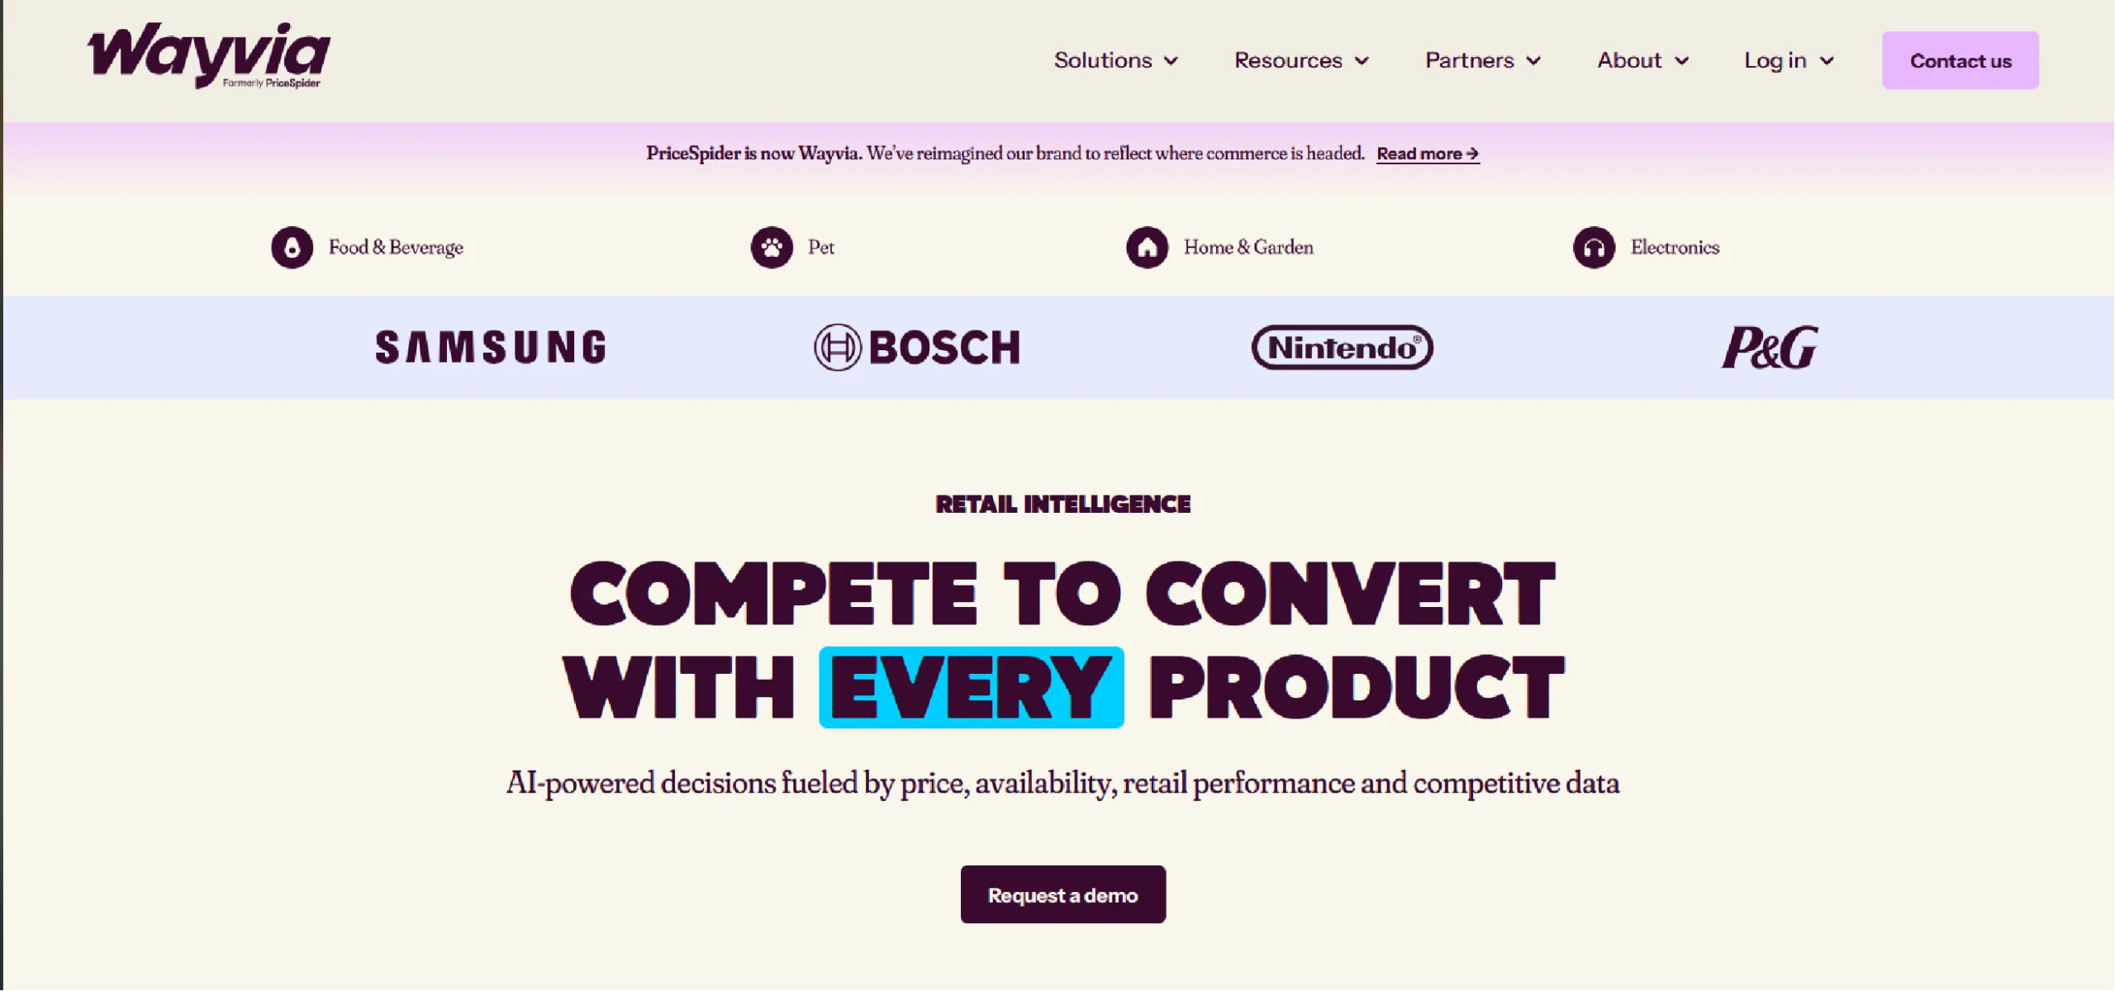2115x991 pixels.
Task: Open the About menu item
Action: pyautogui.click(x=1628, y=60)
